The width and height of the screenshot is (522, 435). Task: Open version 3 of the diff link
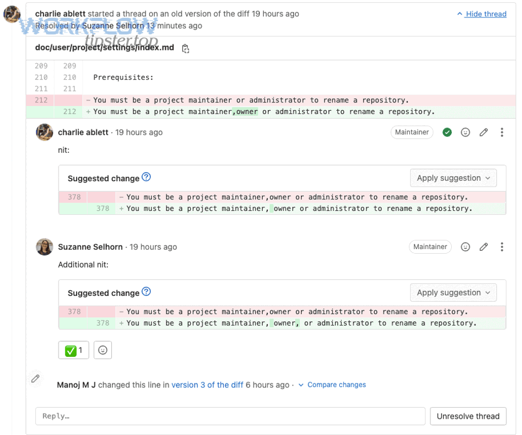207,385
